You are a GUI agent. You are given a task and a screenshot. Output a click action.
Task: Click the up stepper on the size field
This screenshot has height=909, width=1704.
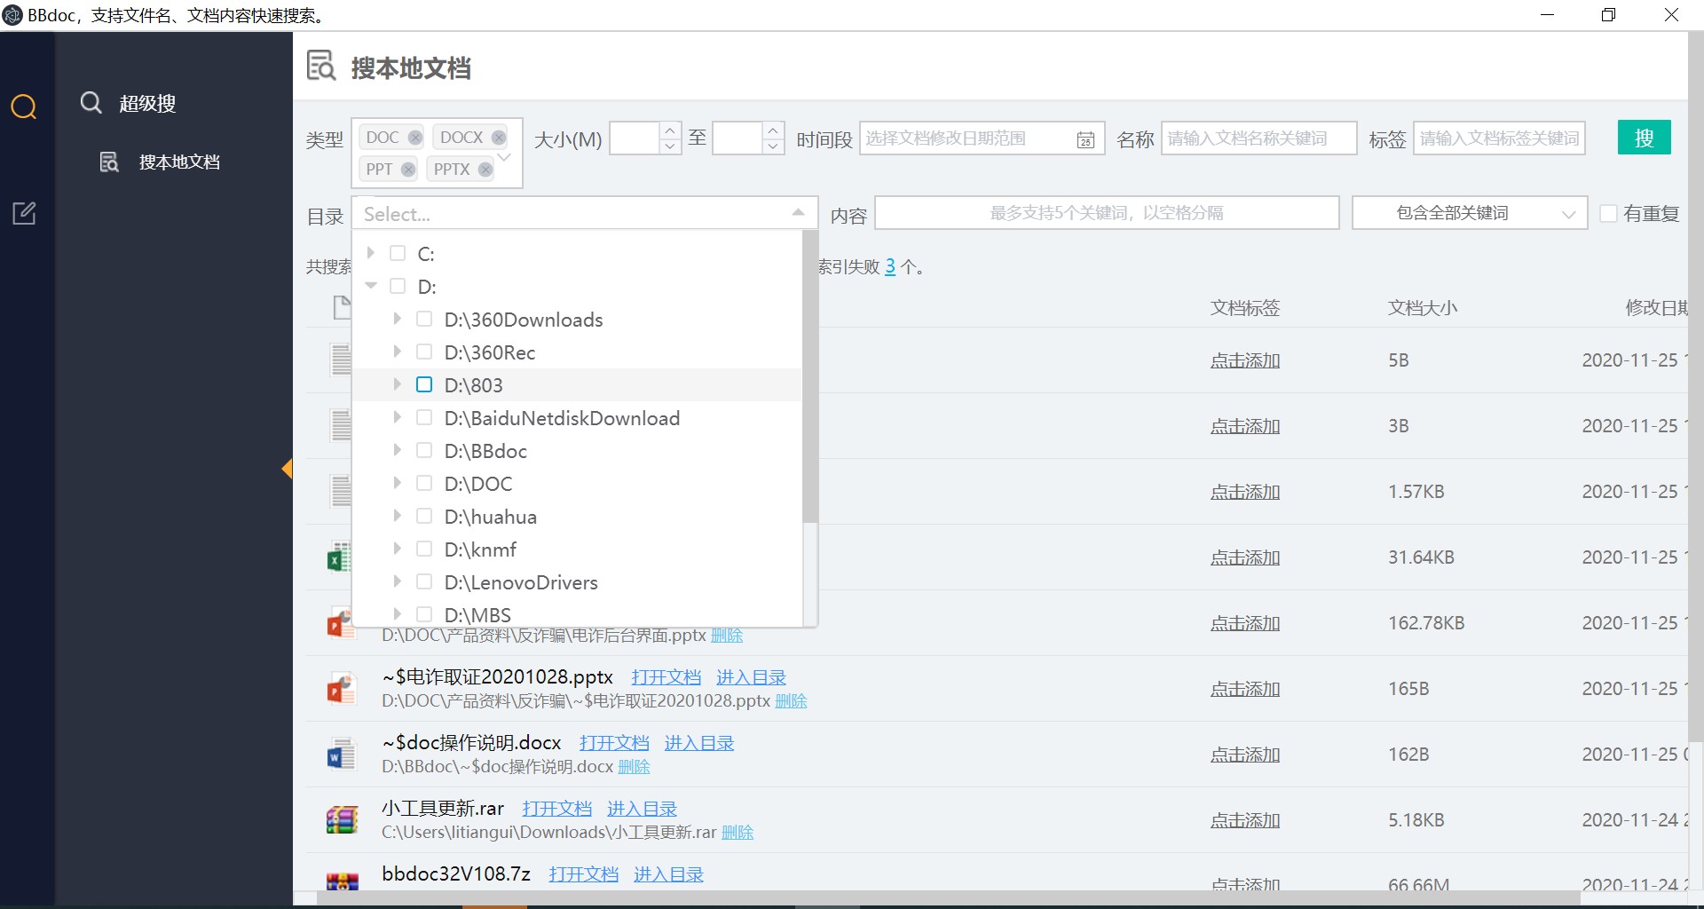click(670, 130)
